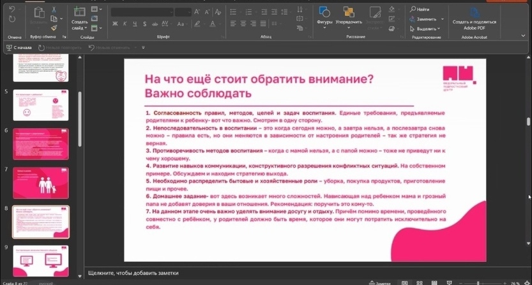Click Найти search button

tap(420, 9)
